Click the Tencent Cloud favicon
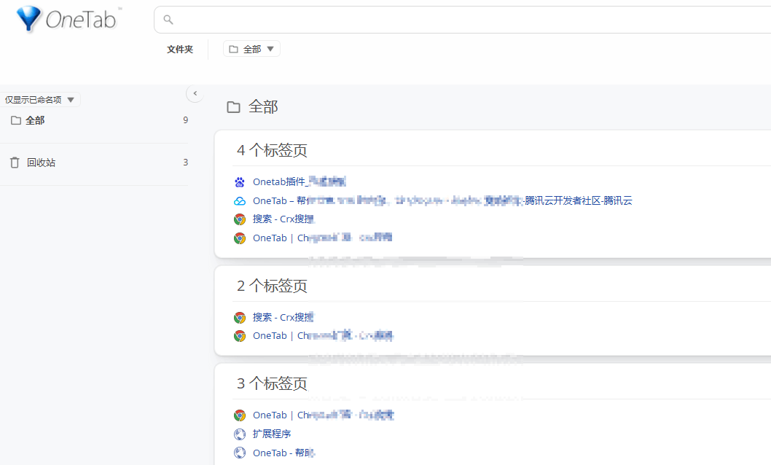Image resolution: width=771 pixels, height=465 pixels. 240,201
